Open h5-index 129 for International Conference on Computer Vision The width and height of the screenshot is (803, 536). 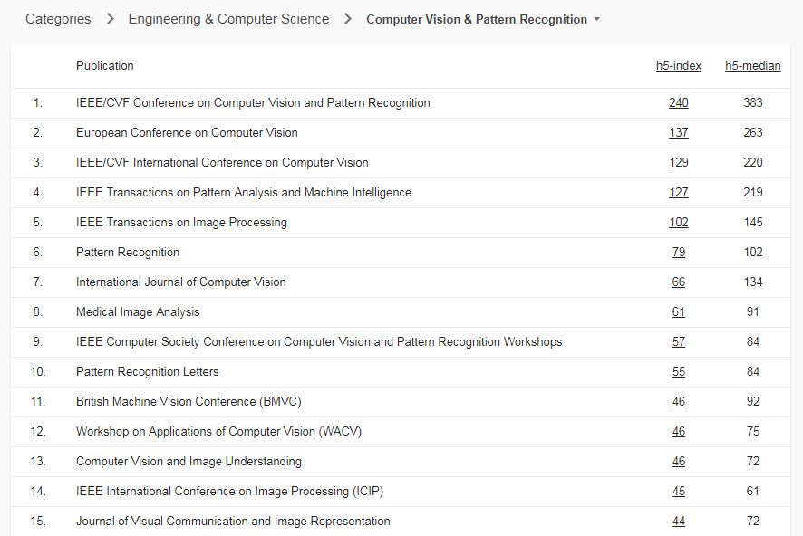point(679,163)
